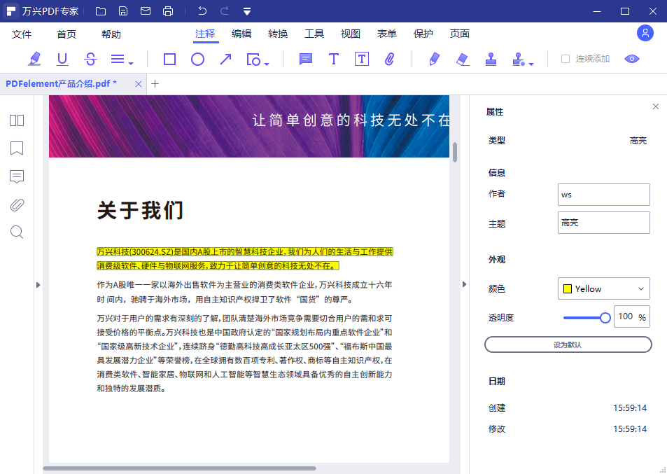The height and width of the screenshot is (474, 667).
Task: Open quick access customize dropdown arrow
Action: (247, 11)
